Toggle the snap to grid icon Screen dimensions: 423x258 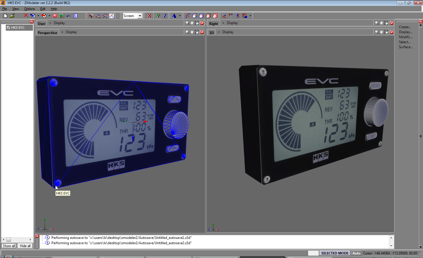112,16
